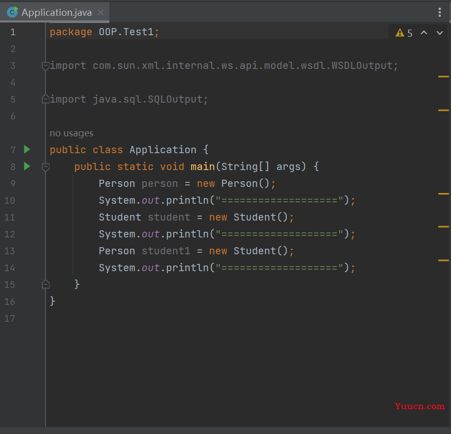Close the Application.java tab
This screenshot has height=434, width=451.
(x=101, y=12)
